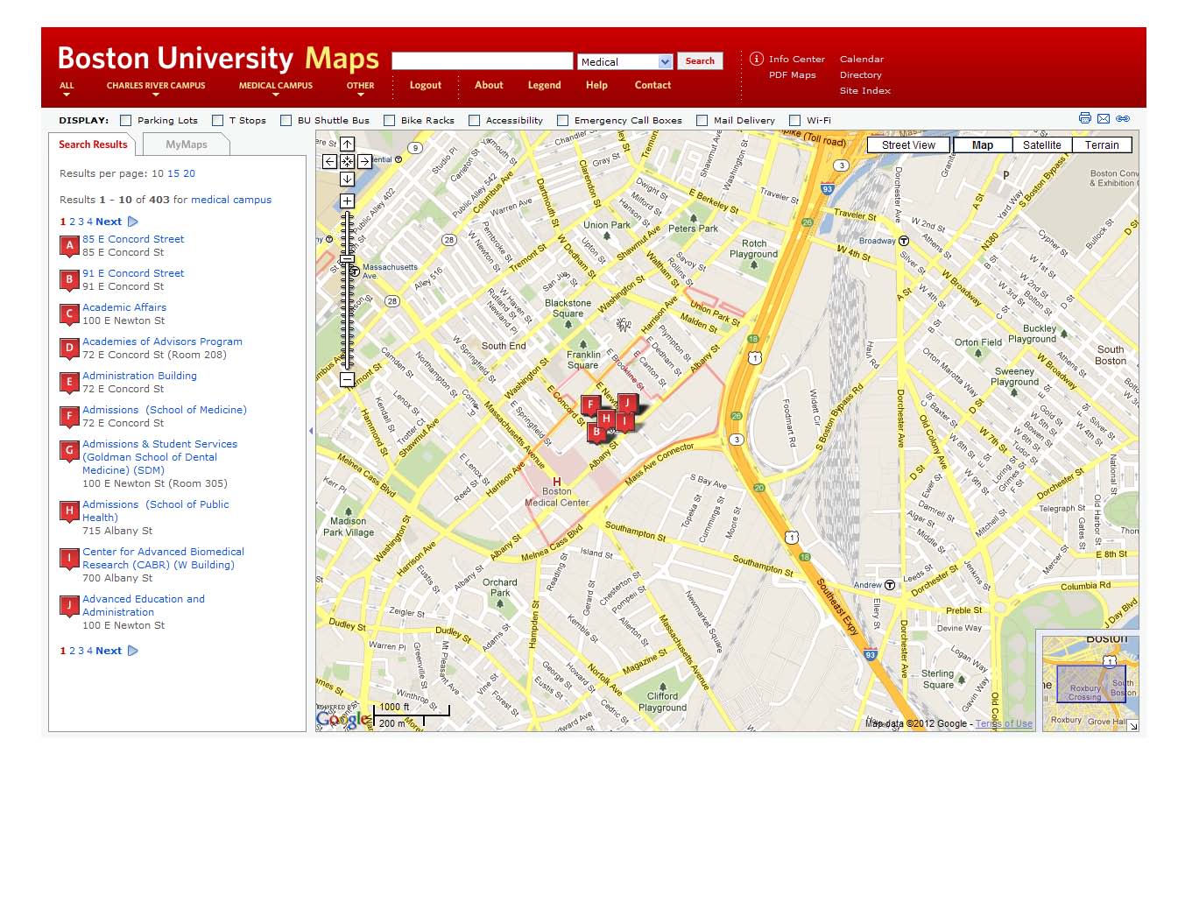Click marker G beside Admissions & Student Services
Screen dimensions: 1185x916
point(69,452)
